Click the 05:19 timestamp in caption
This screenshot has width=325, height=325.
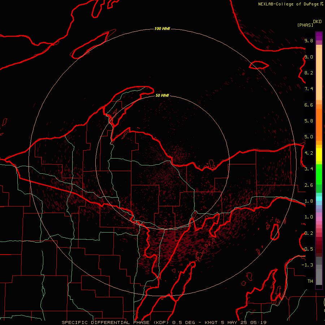click(258, 322)
